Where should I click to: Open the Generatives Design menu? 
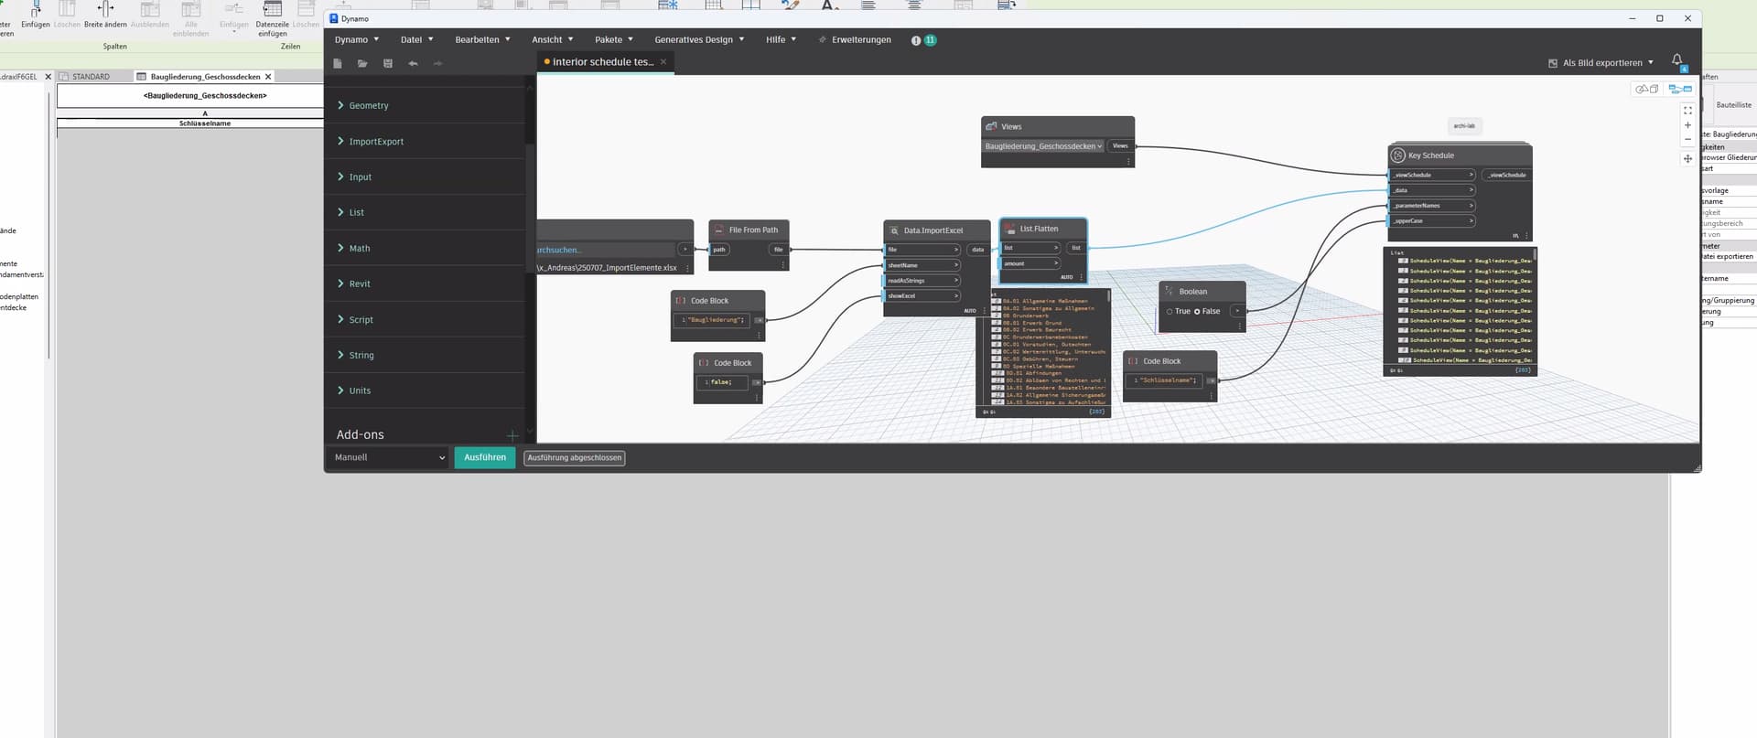[x=699, y=40]
